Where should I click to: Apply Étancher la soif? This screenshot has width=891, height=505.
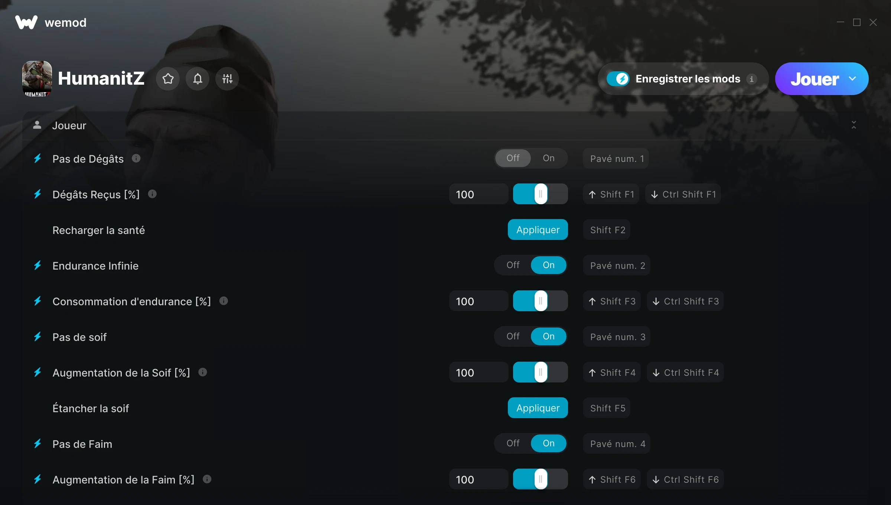(x=538, y=408)
